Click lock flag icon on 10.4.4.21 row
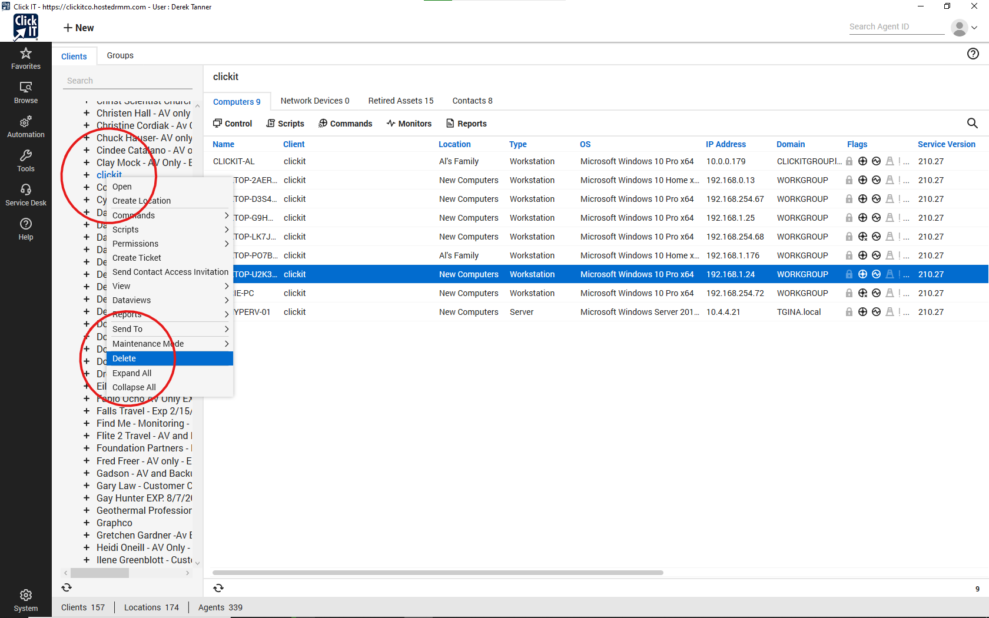 (x=849, y=312)
